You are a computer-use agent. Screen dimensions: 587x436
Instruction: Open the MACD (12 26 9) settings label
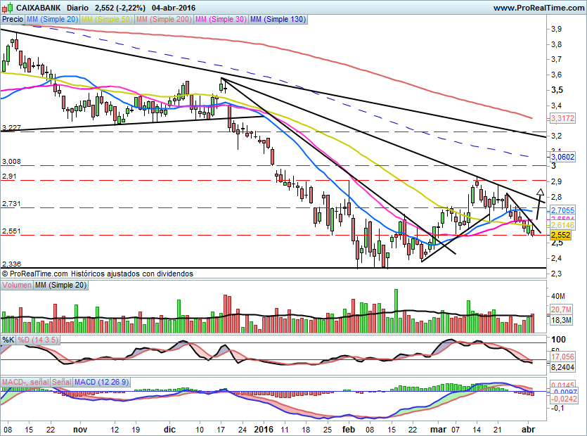click(x=101, y=382)
